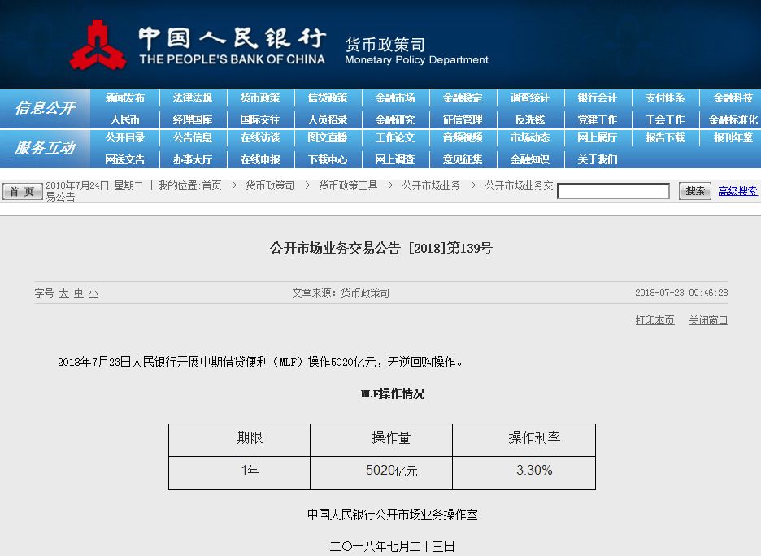Open 网上调查 link
This screenshot has height=556, width=761.
(x=395, y=159)
